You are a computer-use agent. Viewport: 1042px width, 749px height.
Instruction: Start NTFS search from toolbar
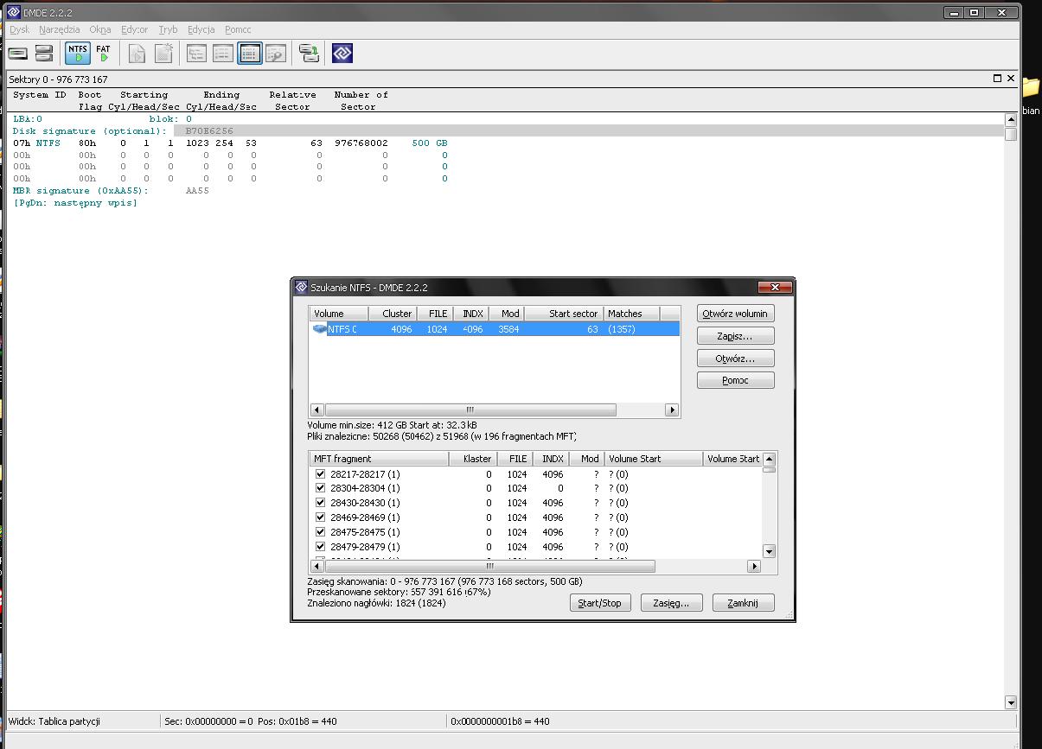(x=78, y=54)
